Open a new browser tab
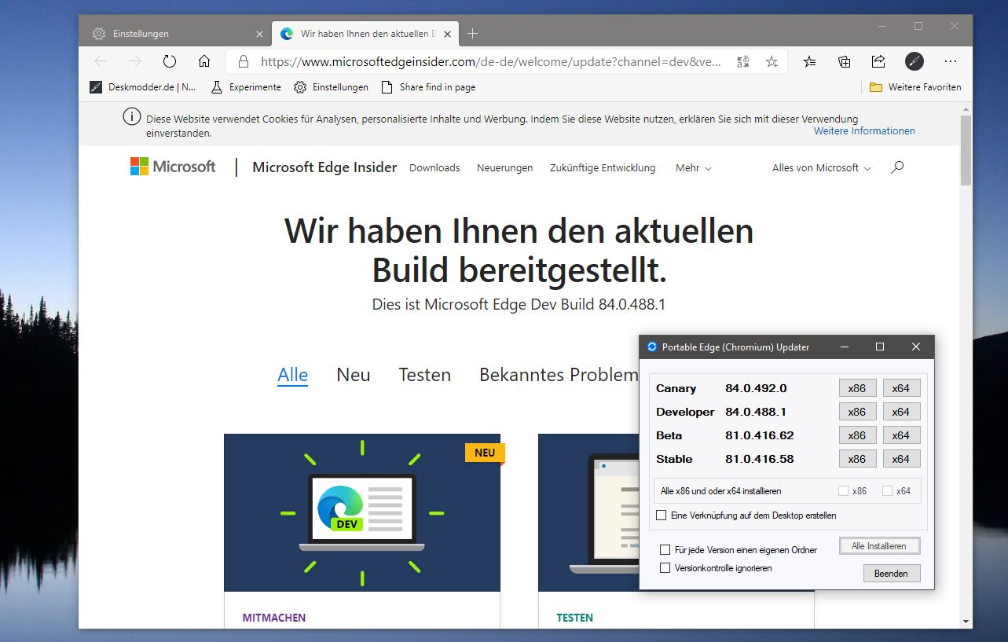The height and width of the screenshot is (642, 1008). coord(472,34)
